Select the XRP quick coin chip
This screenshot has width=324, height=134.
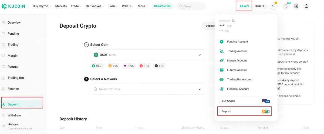(160, 66)
